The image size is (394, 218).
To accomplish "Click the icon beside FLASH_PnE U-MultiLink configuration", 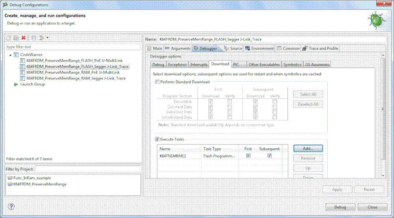I will 22,61.
